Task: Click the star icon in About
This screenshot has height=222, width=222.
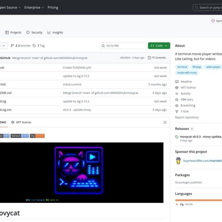Action: 177,100
